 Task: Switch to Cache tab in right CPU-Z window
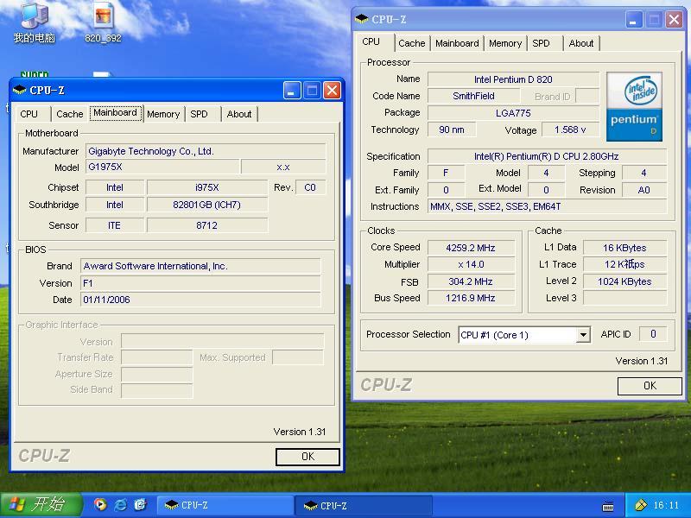click(x=412, y=43)
